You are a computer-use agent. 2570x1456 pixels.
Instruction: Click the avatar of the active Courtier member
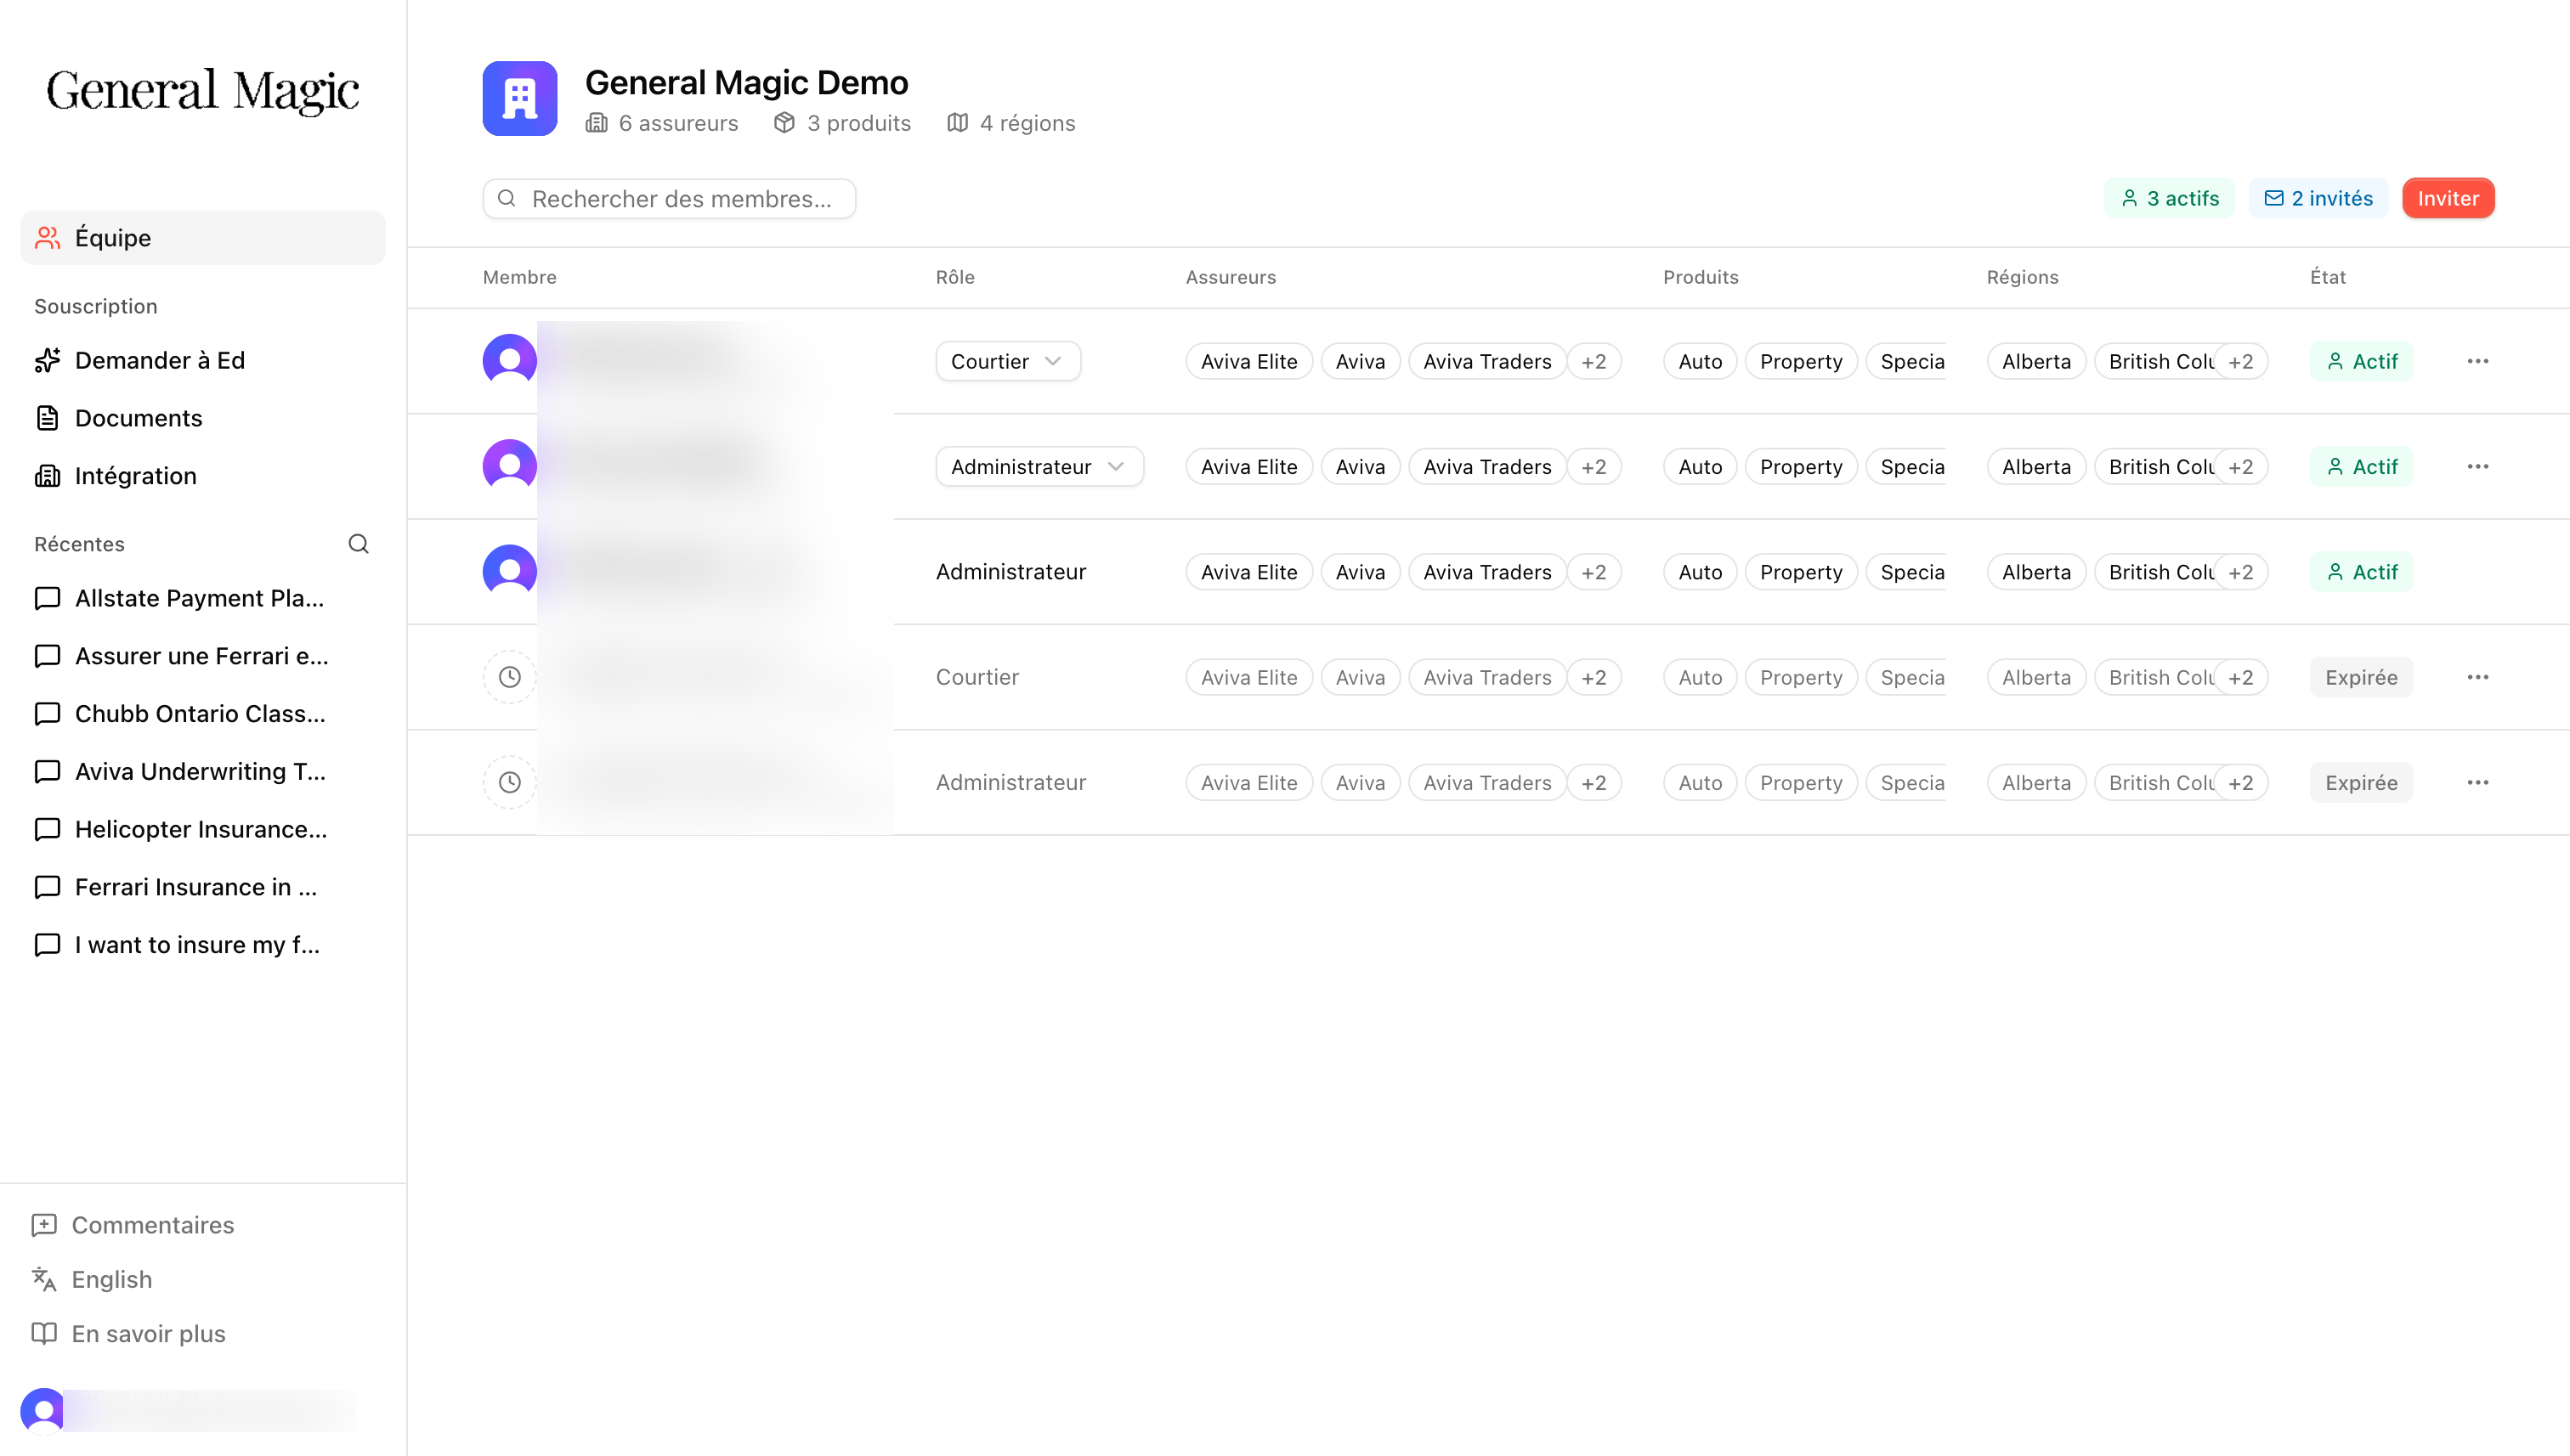510,361
